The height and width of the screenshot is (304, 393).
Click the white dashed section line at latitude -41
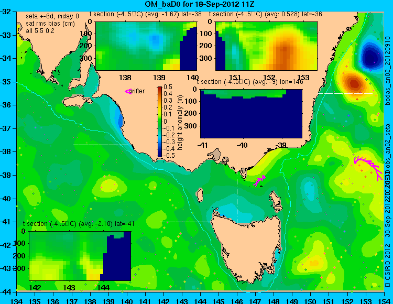(x=187, y=222)
